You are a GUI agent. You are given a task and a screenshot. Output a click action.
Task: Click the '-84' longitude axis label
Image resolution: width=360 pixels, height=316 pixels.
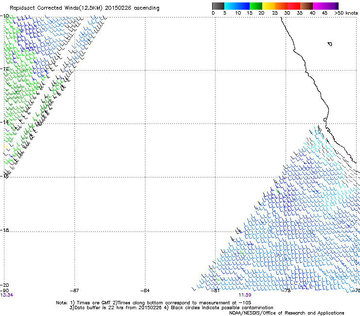[x=145, y=290]
